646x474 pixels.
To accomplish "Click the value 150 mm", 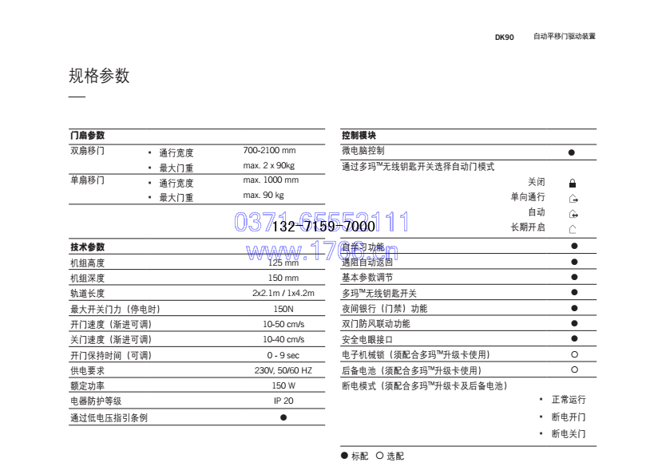I will click(x=283, y=278).
